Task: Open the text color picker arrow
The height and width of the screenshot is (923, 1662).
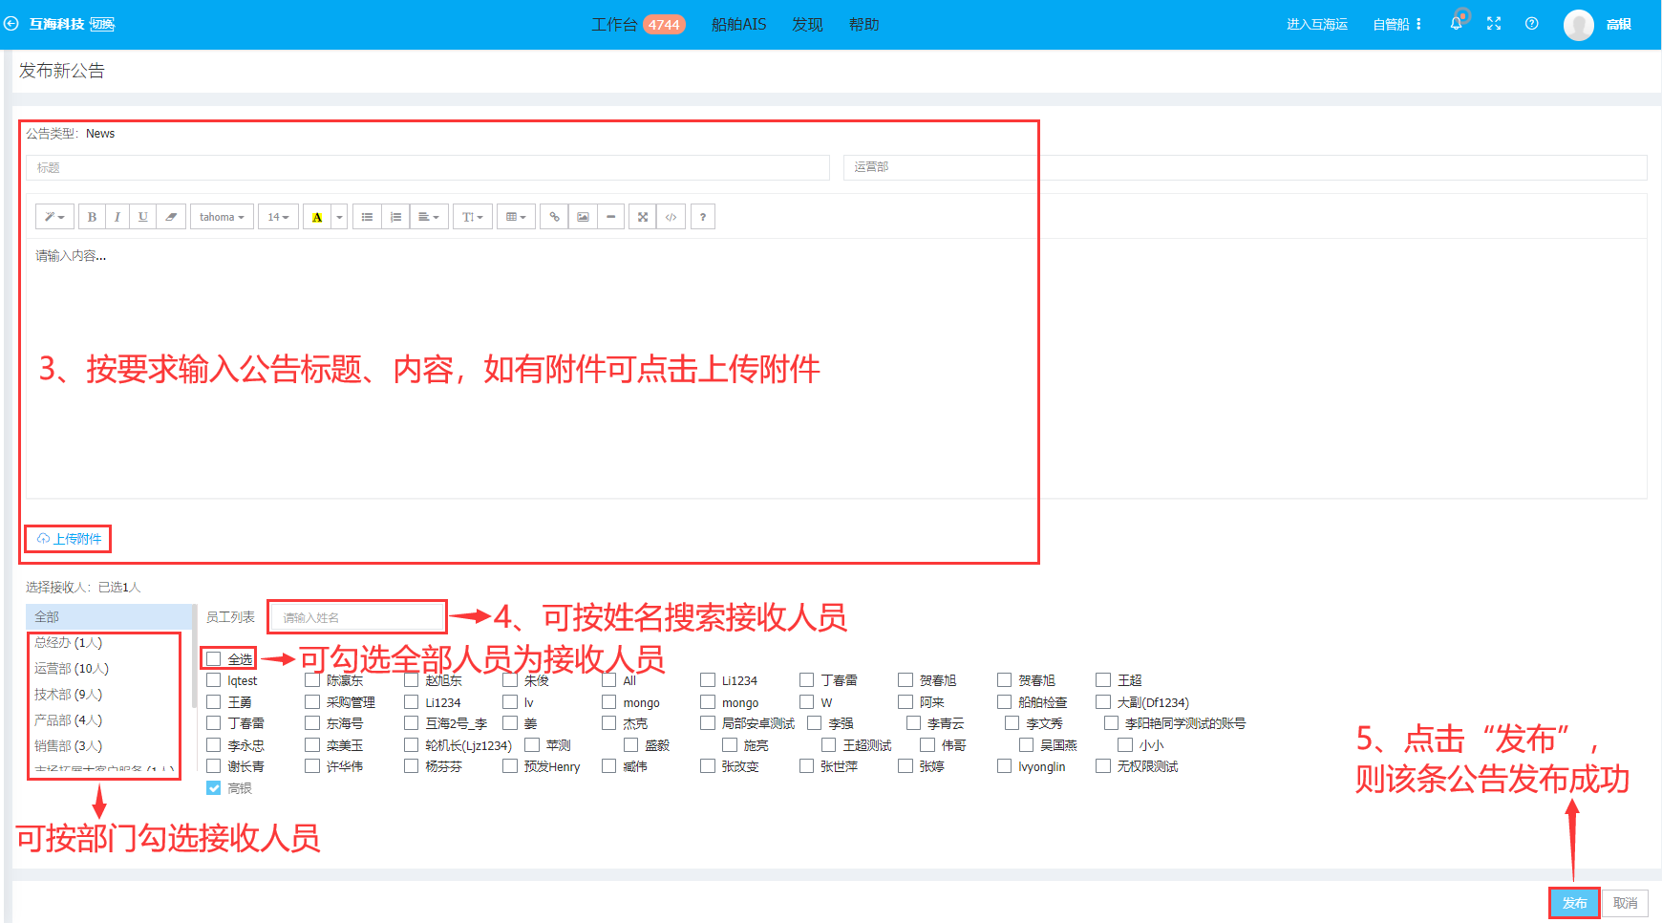Action: point(339,217)
